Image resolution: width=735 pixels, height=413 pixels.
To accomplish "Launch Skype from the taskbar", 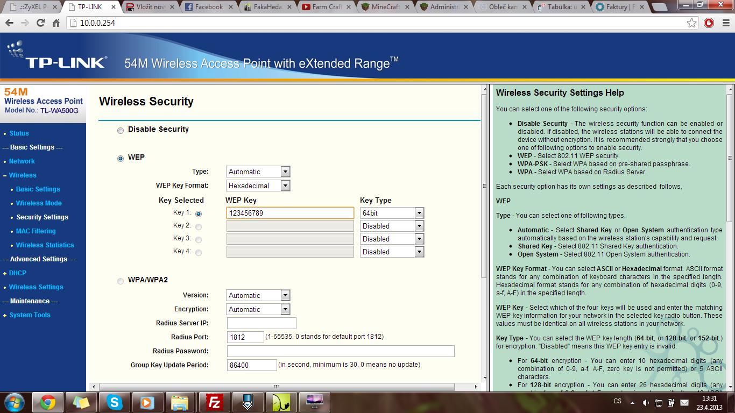I will [x=114, y=402].
